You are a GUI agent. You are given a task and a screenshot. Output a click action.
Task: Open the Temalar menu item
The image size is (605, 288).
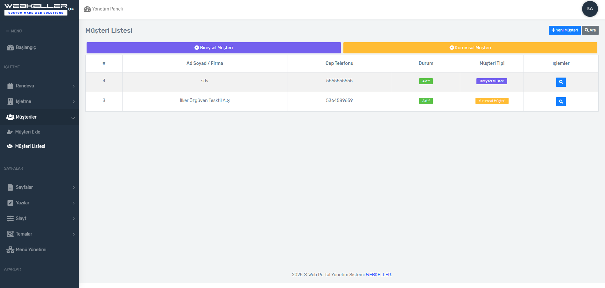24,234
